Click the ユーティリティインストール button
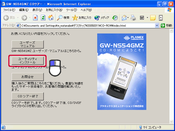Image resolution: width=175 pixels, height=131 pixels. (x=27, y=61)
